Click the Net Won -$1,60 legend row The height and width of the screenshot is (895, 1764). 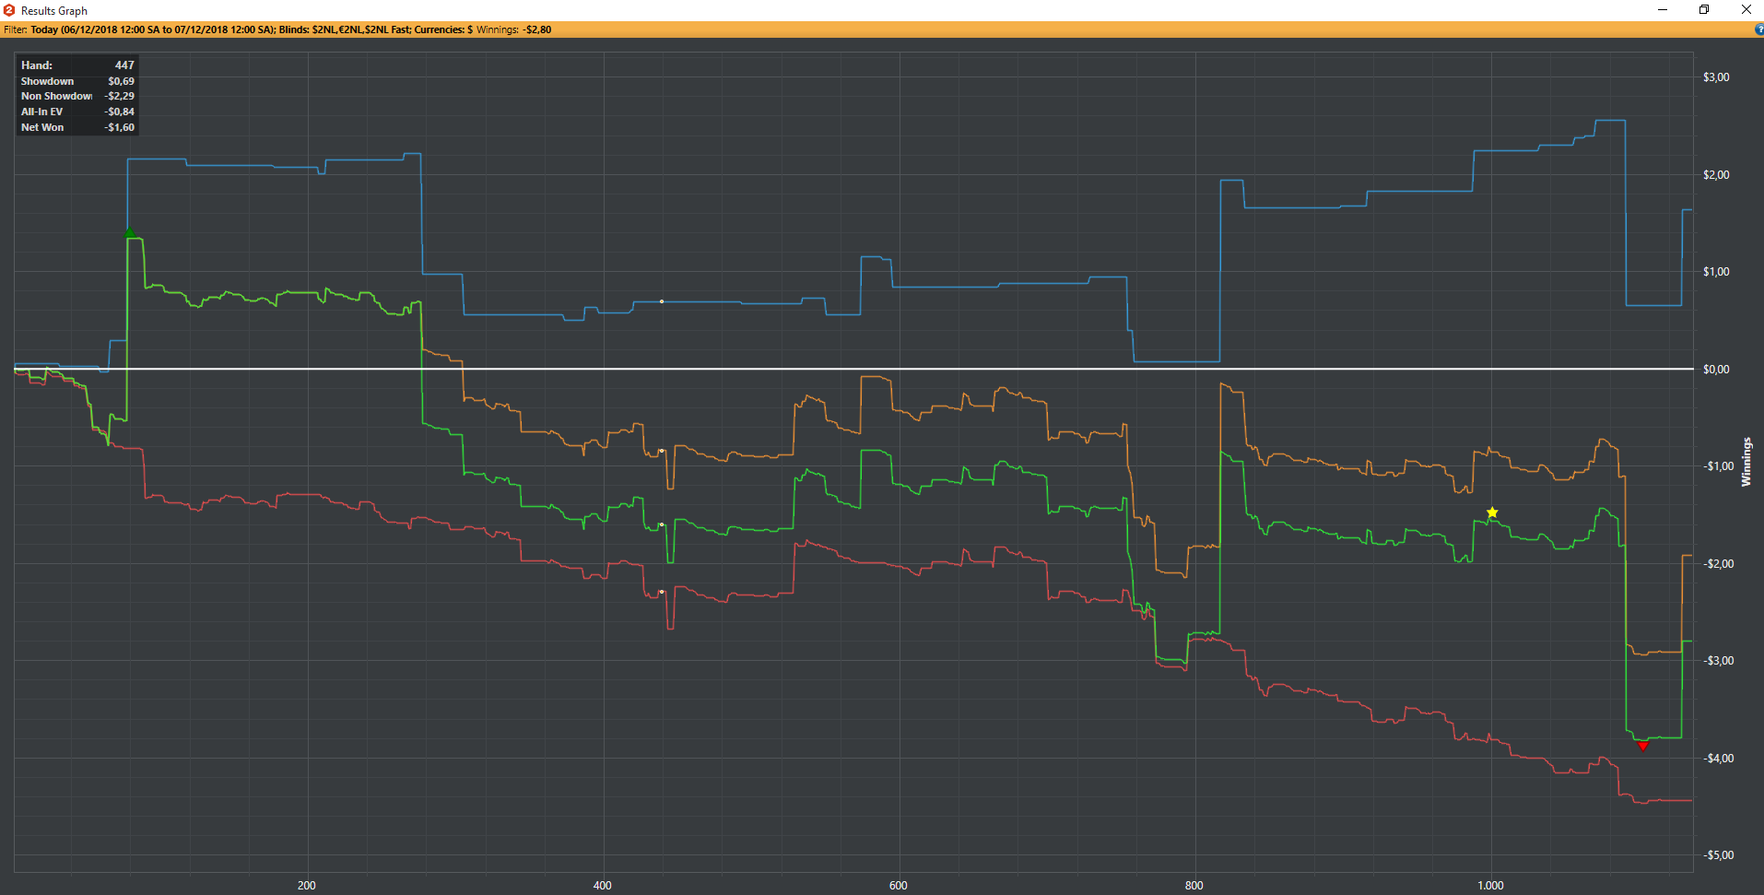click(77, 127)
